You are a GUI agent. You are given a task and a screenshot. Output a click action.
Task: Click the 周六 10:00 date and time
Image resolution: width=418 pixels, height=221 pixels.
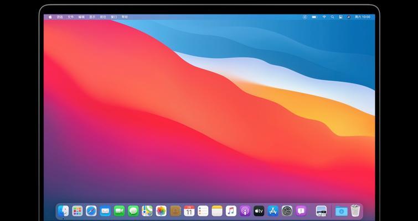(x=363, y=17)
